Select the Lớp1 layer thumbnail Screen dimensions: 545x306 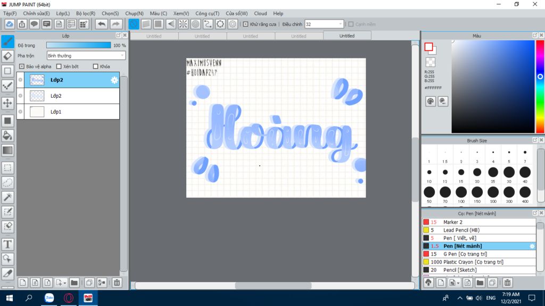37,112
